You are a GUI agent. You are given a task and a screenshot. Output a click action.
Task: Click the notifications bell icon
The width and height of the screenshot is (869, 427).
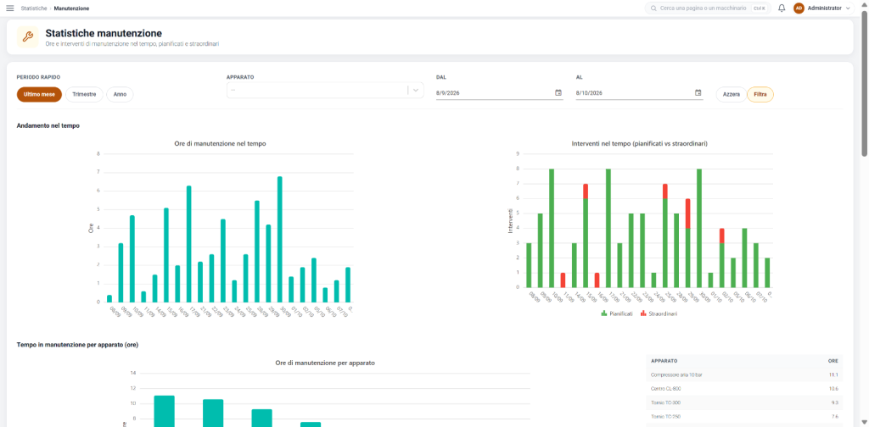[x=782, y=8]
